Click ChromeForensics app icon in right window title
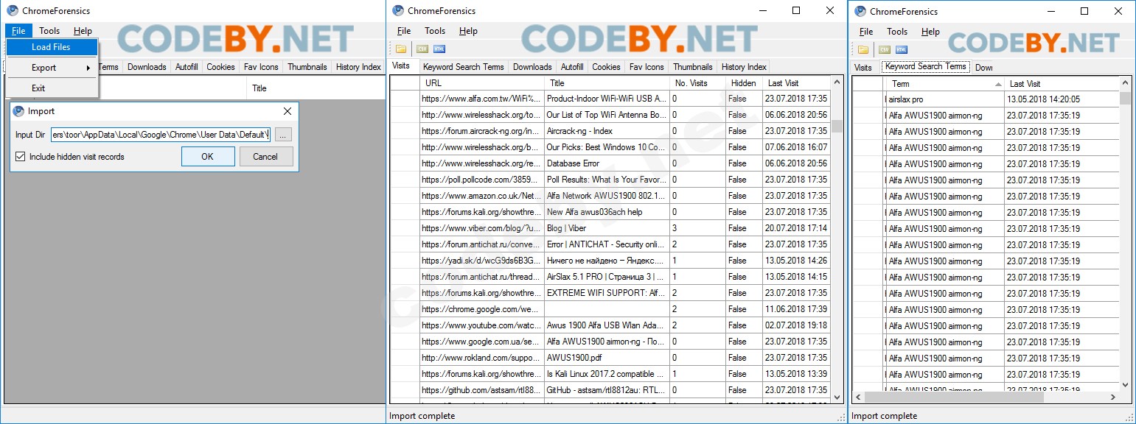The height and width of the screenshot is (424, 1136). (860, 10)
